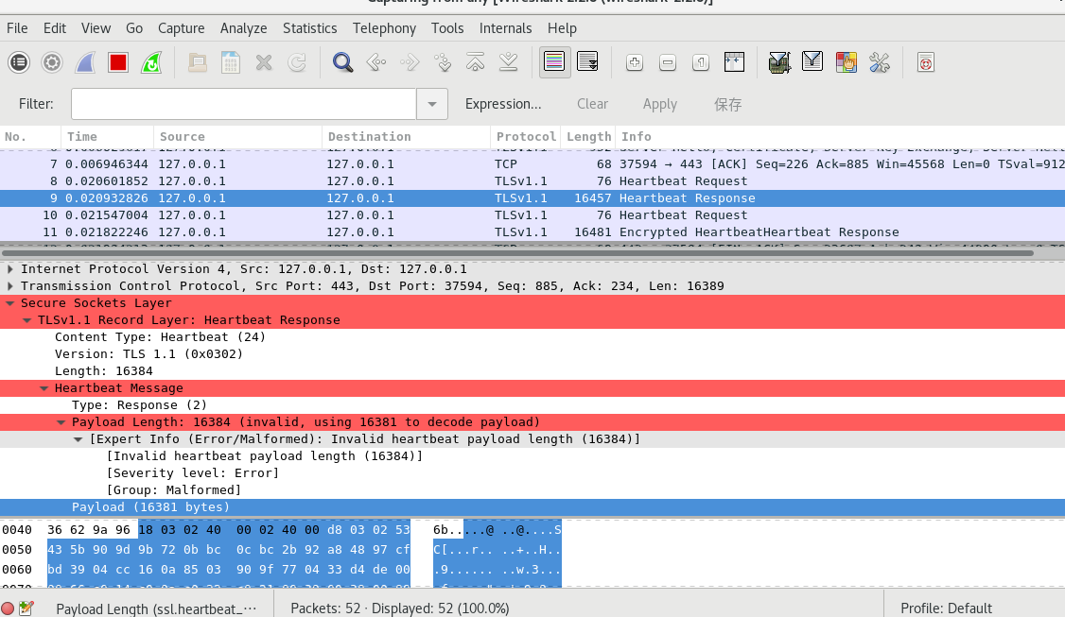Open the Internals menu
This screenshot has width=1065, height=617.
click(505, 27)
